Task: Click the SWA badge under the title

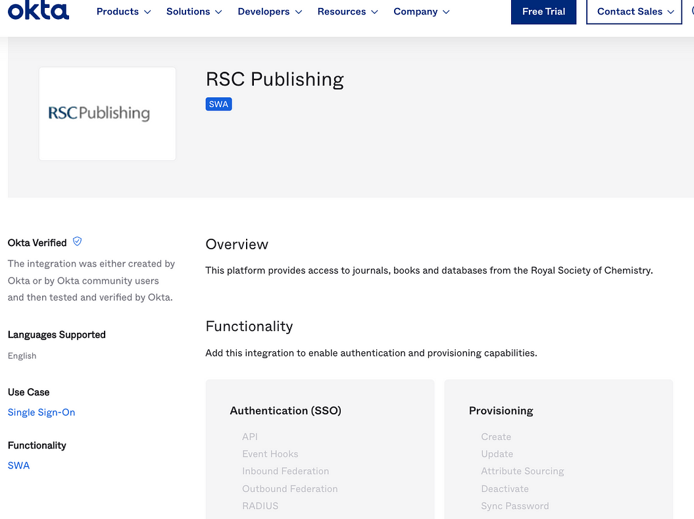Action: pyautogui.click(x=218, y=104)
